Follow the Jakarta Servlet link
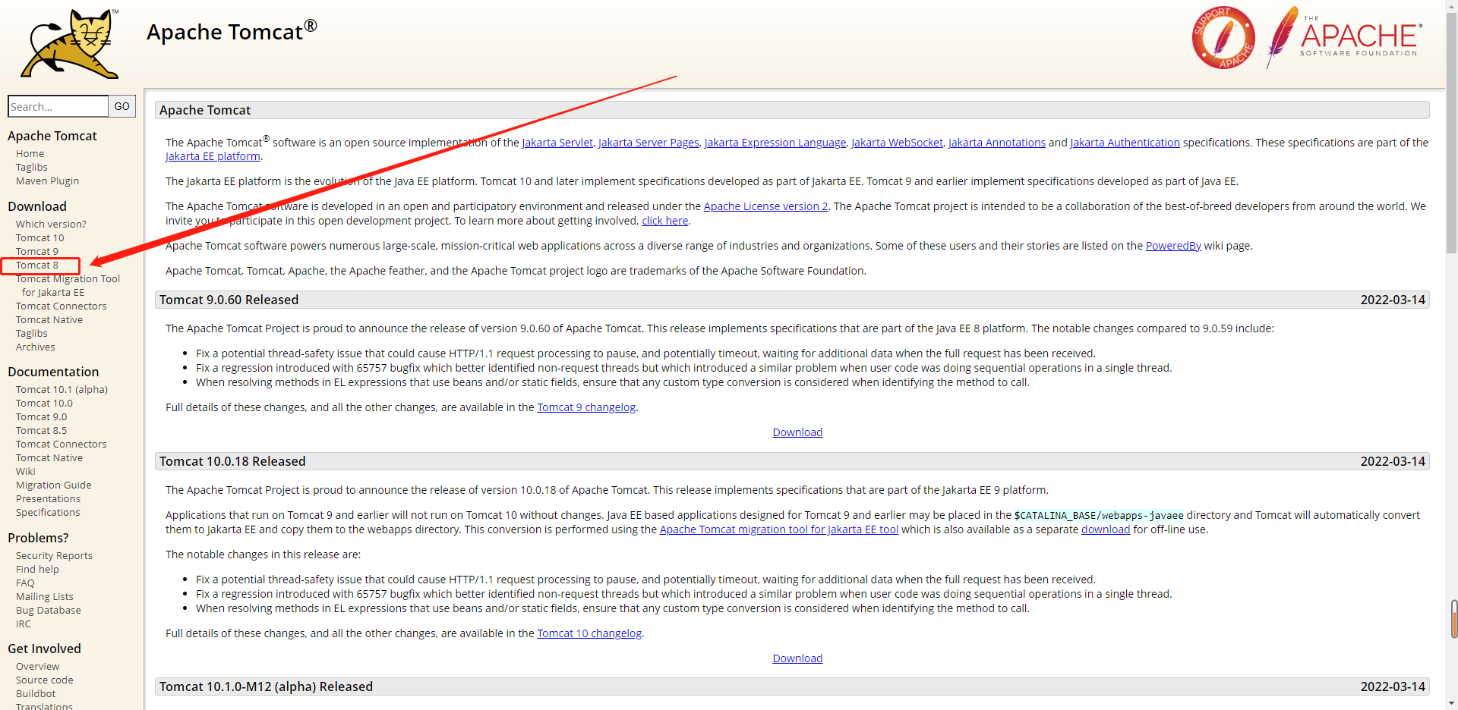Image resolution: width=1458 pixels, height=710 pixels. coord(557,143)
